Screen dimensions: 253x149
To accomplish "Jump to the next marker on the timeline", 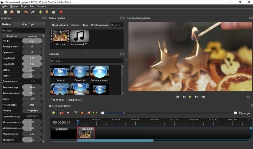I will point(89,113).
